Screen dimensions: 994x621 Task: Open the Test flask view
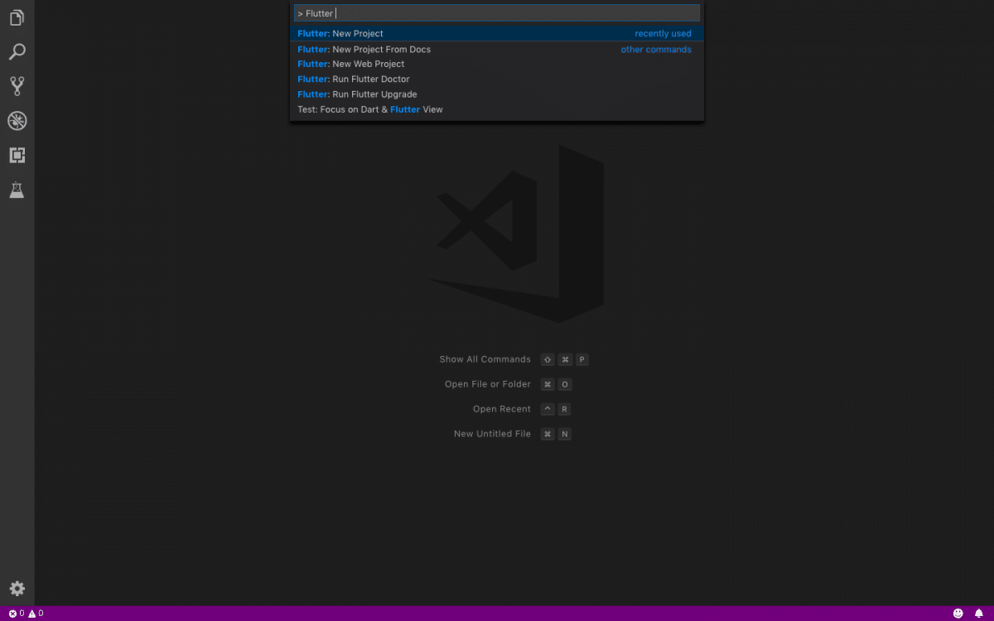[x=17, y=190]
